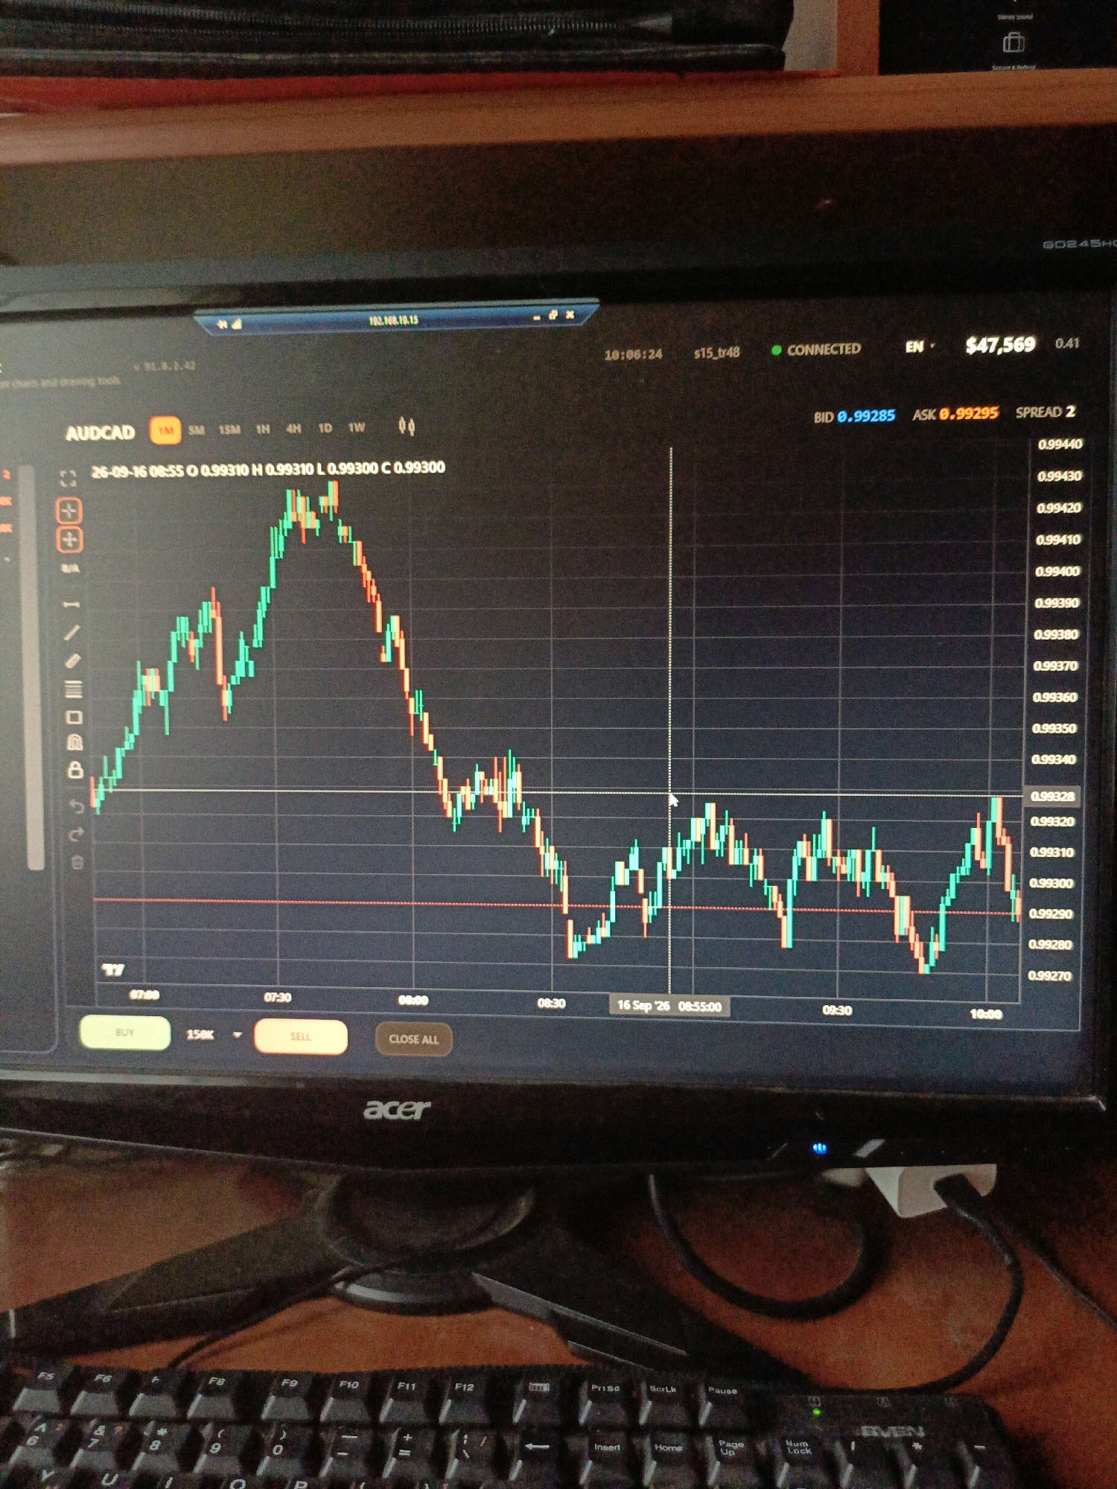Restore down the remote session bar
Viewport: 1117px width, 1489px height.
(x=553, y=315)
